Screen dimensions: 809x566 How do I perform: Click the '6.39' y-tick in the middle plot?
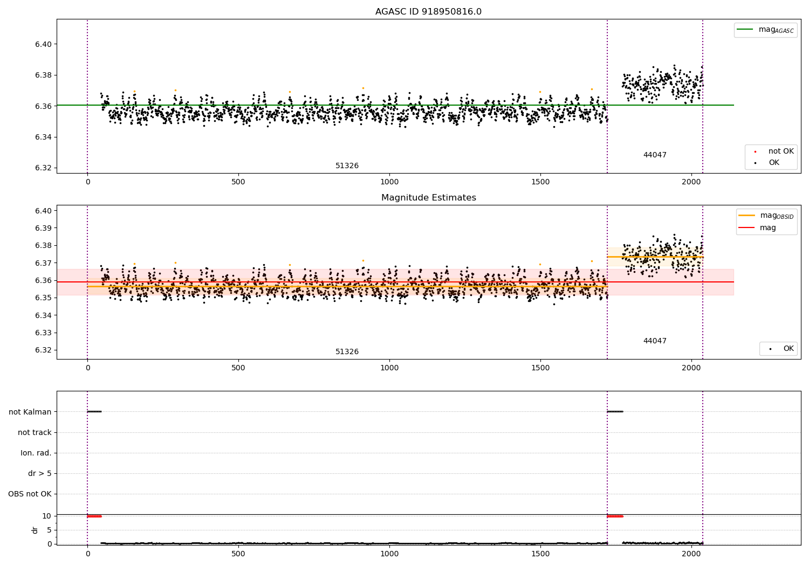pos(43,228)
